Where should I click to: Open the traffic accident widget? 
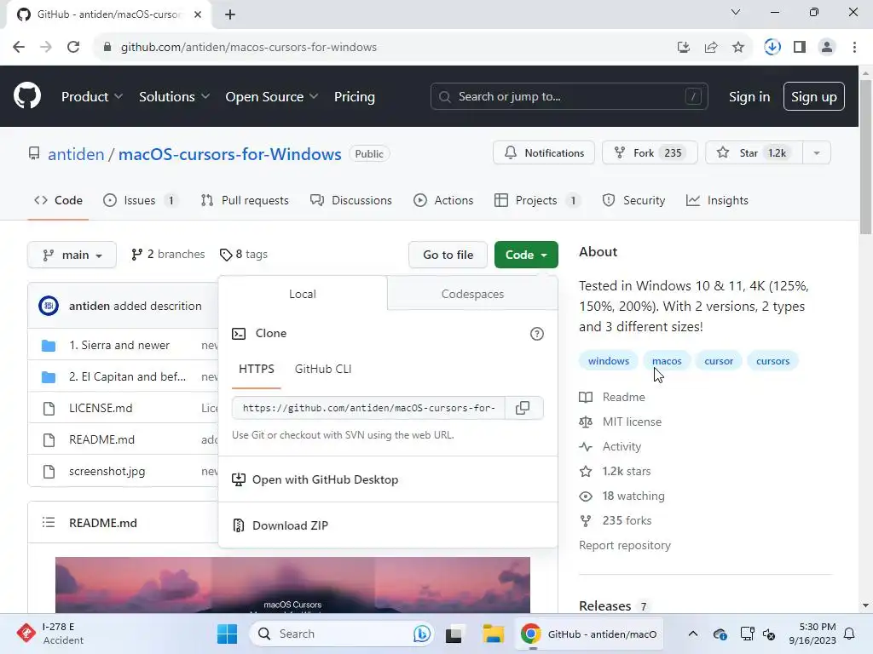[x=49, y=634]
